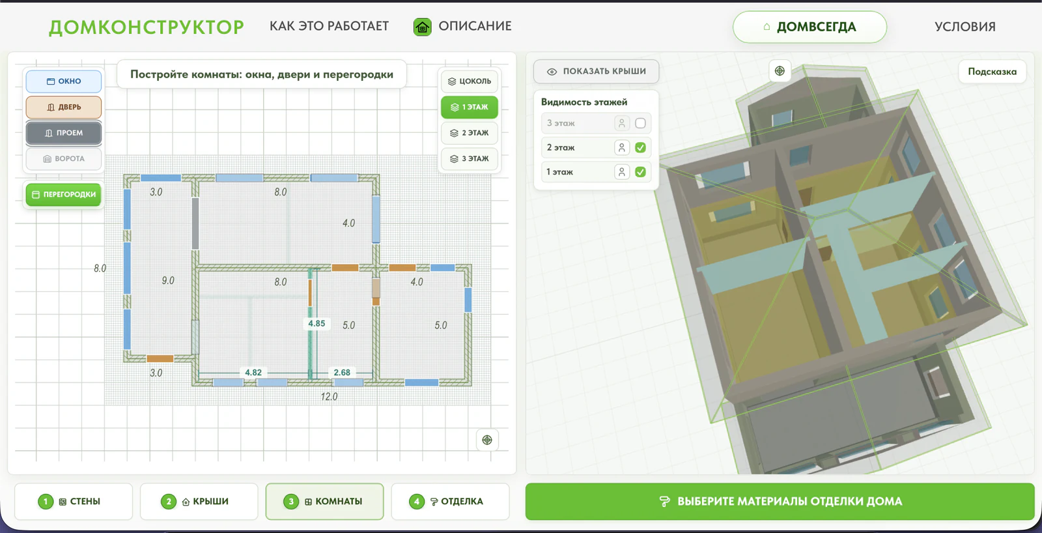Click the ДОМКОНСТРУКТОР logo

coord(147,27)
